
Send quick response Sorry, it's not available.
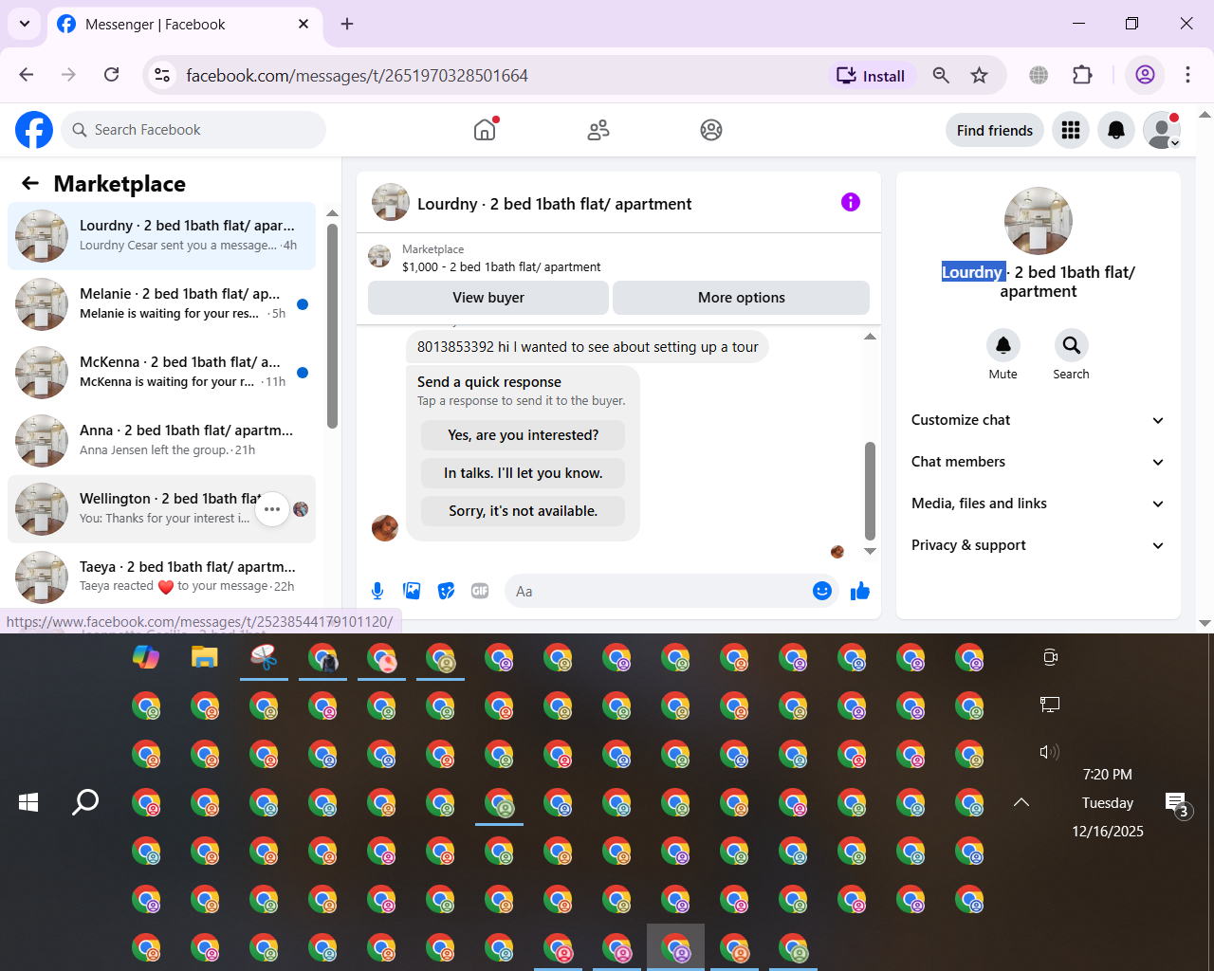524,511
